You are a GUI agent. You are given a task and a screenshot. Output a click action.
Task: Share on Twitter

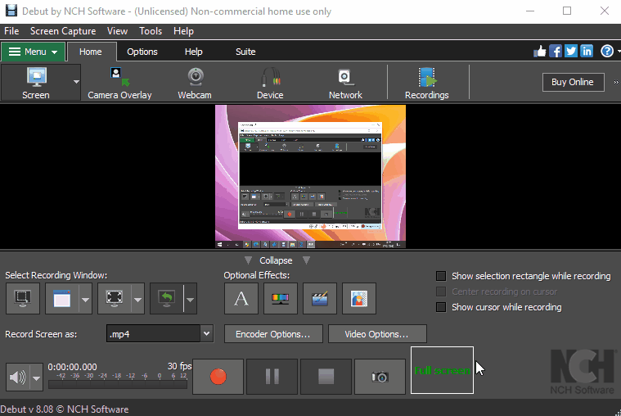coord(571,51)
